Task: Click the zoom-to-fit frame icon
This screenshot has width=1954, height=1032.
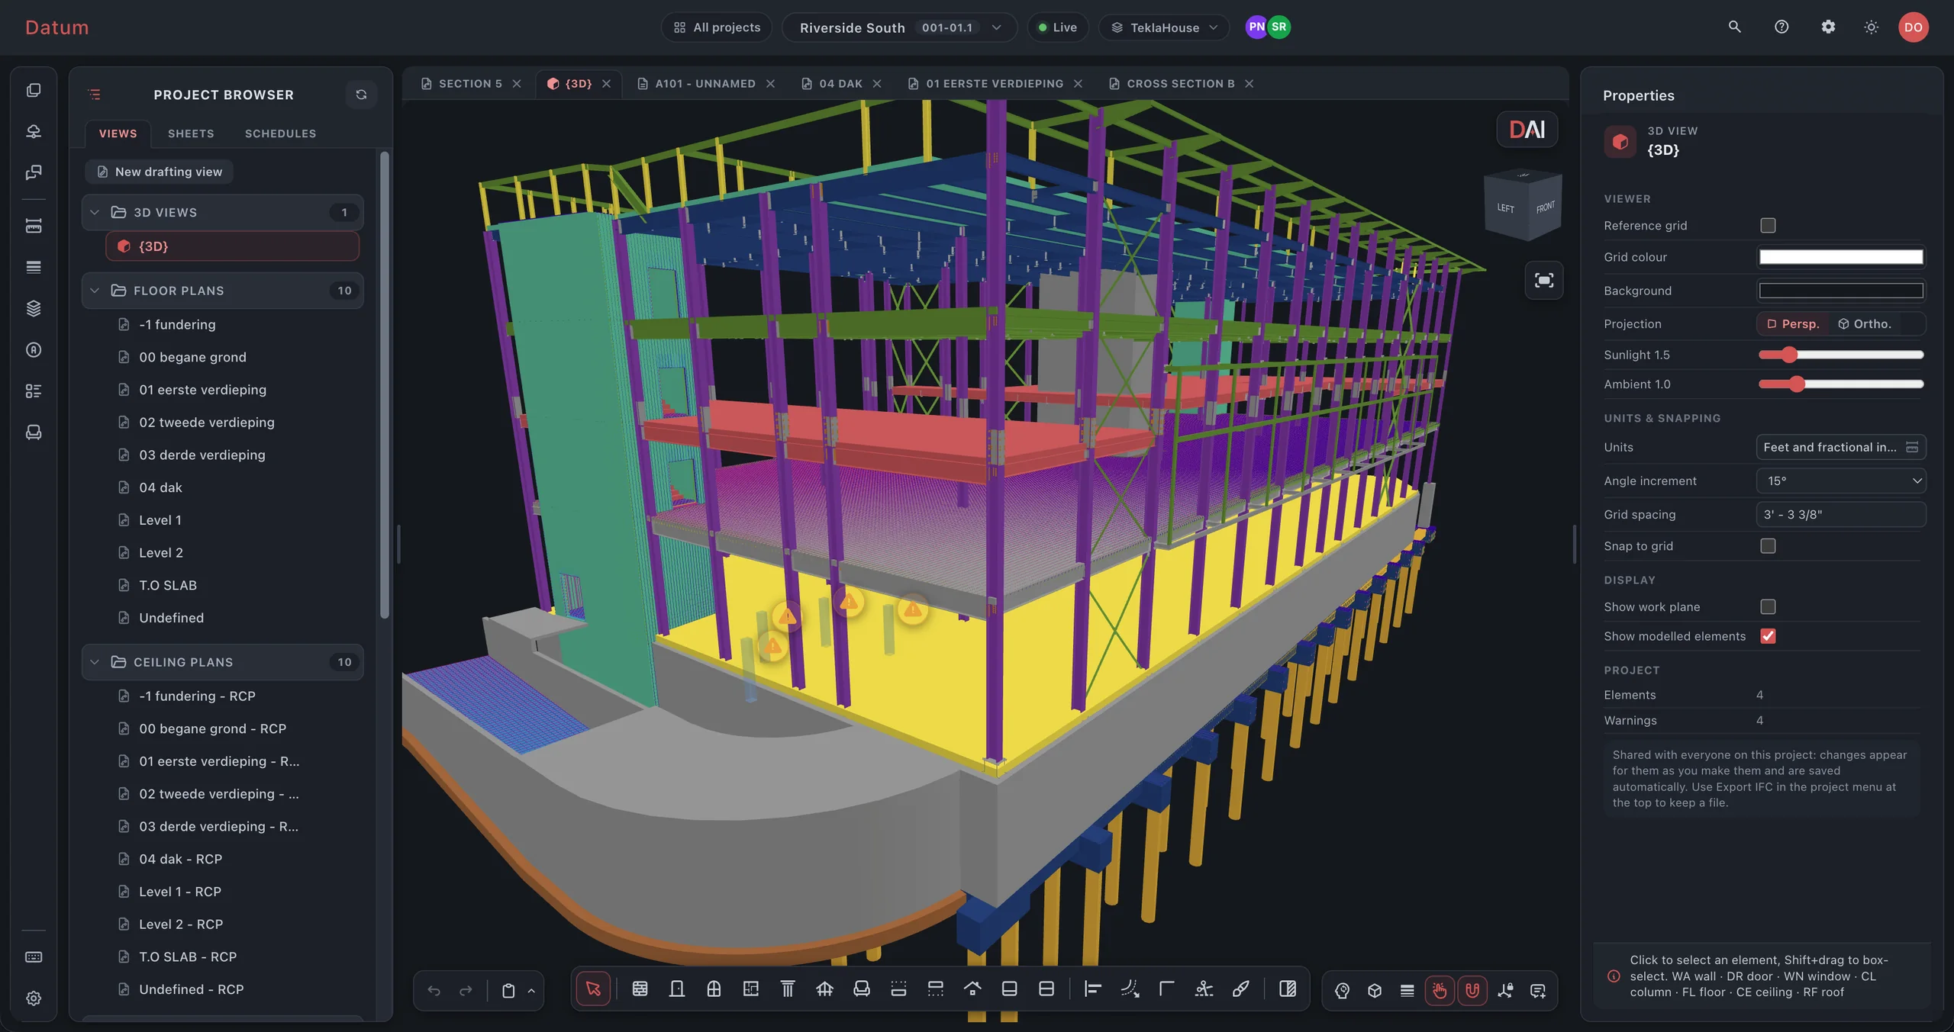Action: (x=1544, y=281)
